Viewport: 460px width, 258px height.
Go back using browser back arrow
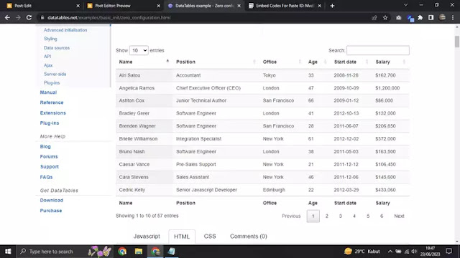pos(7,17)
